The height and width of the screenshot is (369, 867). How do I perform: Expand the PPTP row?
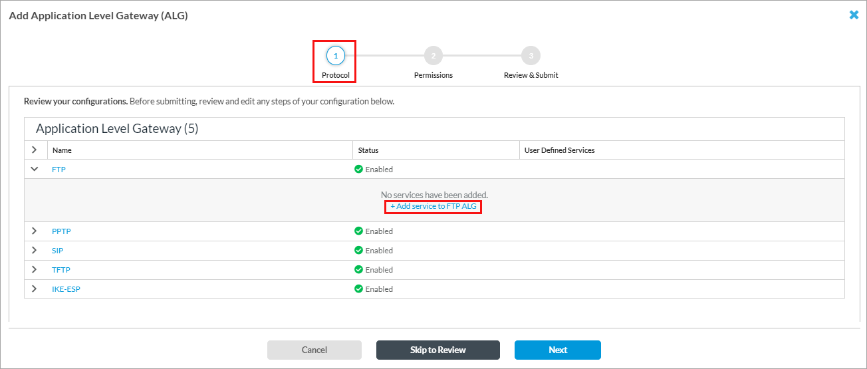tap(35, 231)
